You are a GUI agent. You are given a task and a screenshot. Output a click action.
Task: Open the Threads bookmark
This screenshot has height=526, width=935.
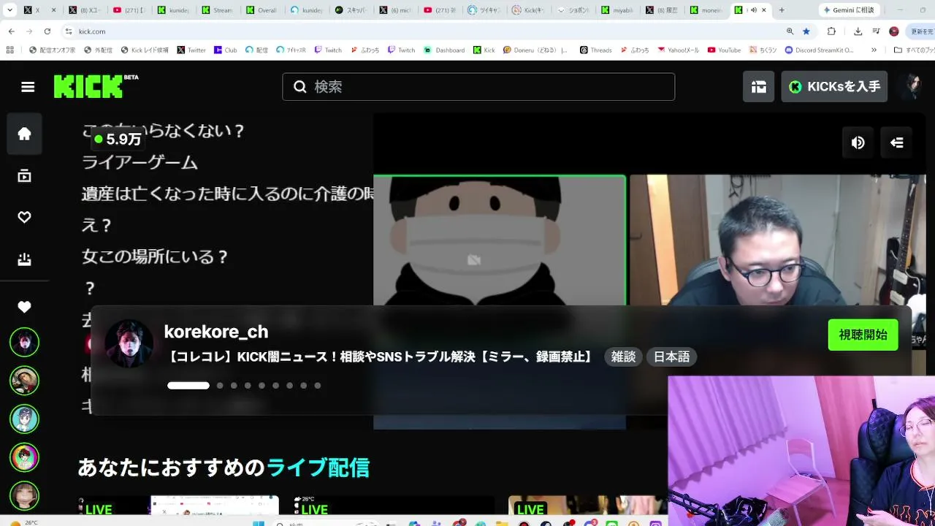(595, 50)
